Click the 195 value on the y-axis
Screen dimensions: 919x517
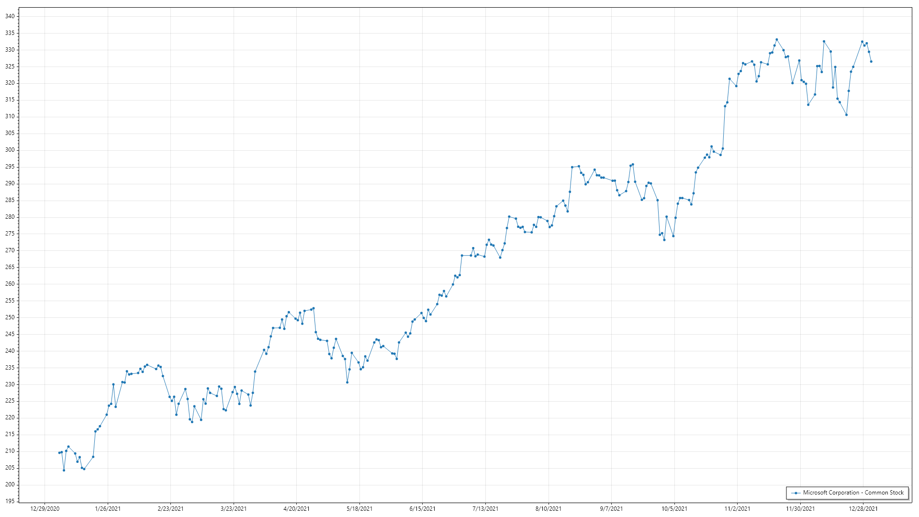point(10,501)
